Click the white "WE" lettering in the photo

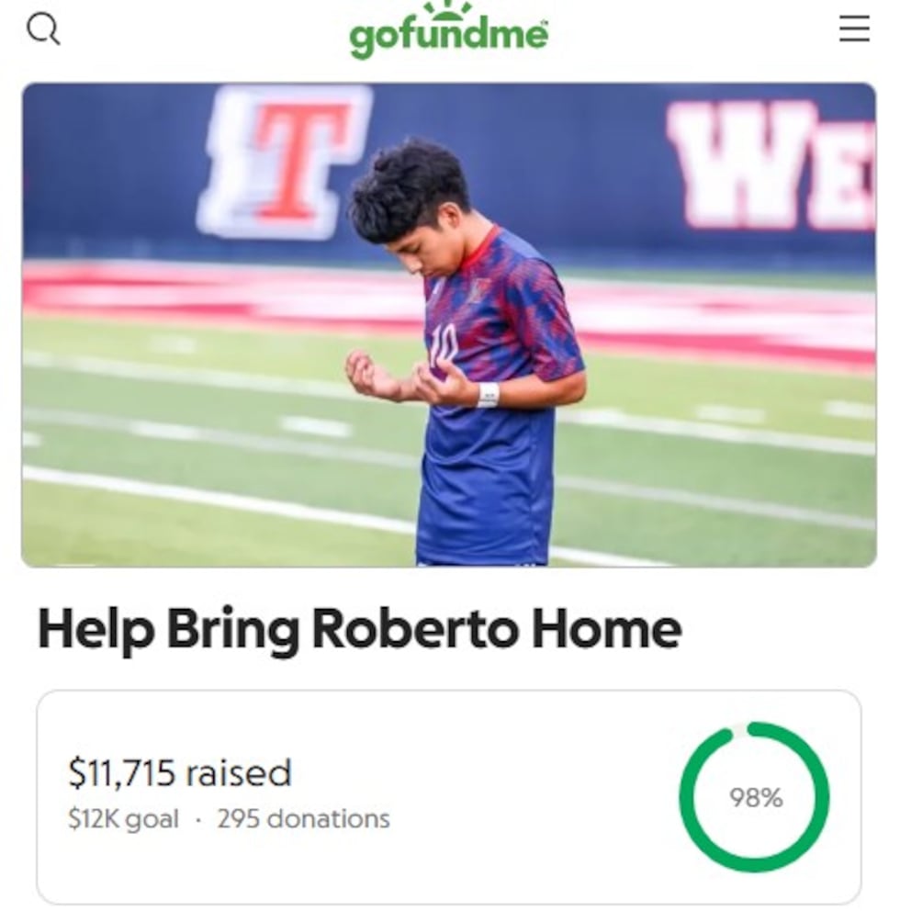click(x=771, y=165)
